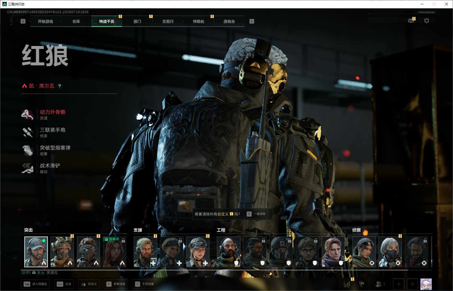Image resolution: width=453 pixels, height=291 pixels.
Task: Open the mail inbox envelope icon
Action: (x=411, y=21)
